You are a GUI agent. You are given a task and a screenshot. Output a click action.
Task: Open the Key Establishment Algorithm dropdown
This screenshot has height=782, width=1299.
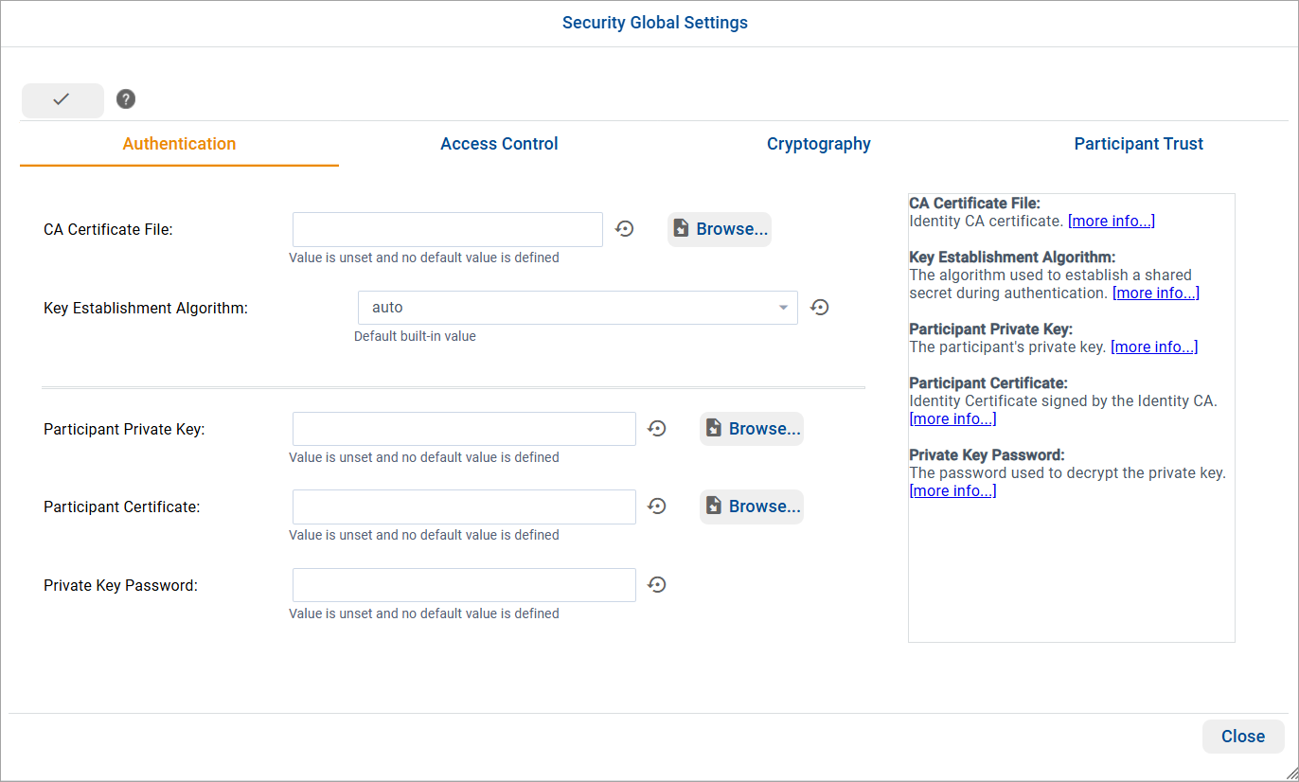coord(783,307)
